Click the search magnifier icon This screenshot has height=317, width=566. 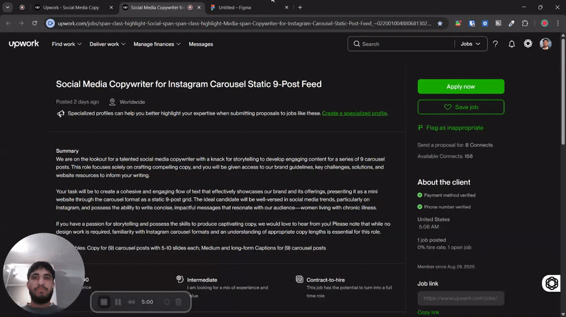pyautogui.click(x=357, y=44)
